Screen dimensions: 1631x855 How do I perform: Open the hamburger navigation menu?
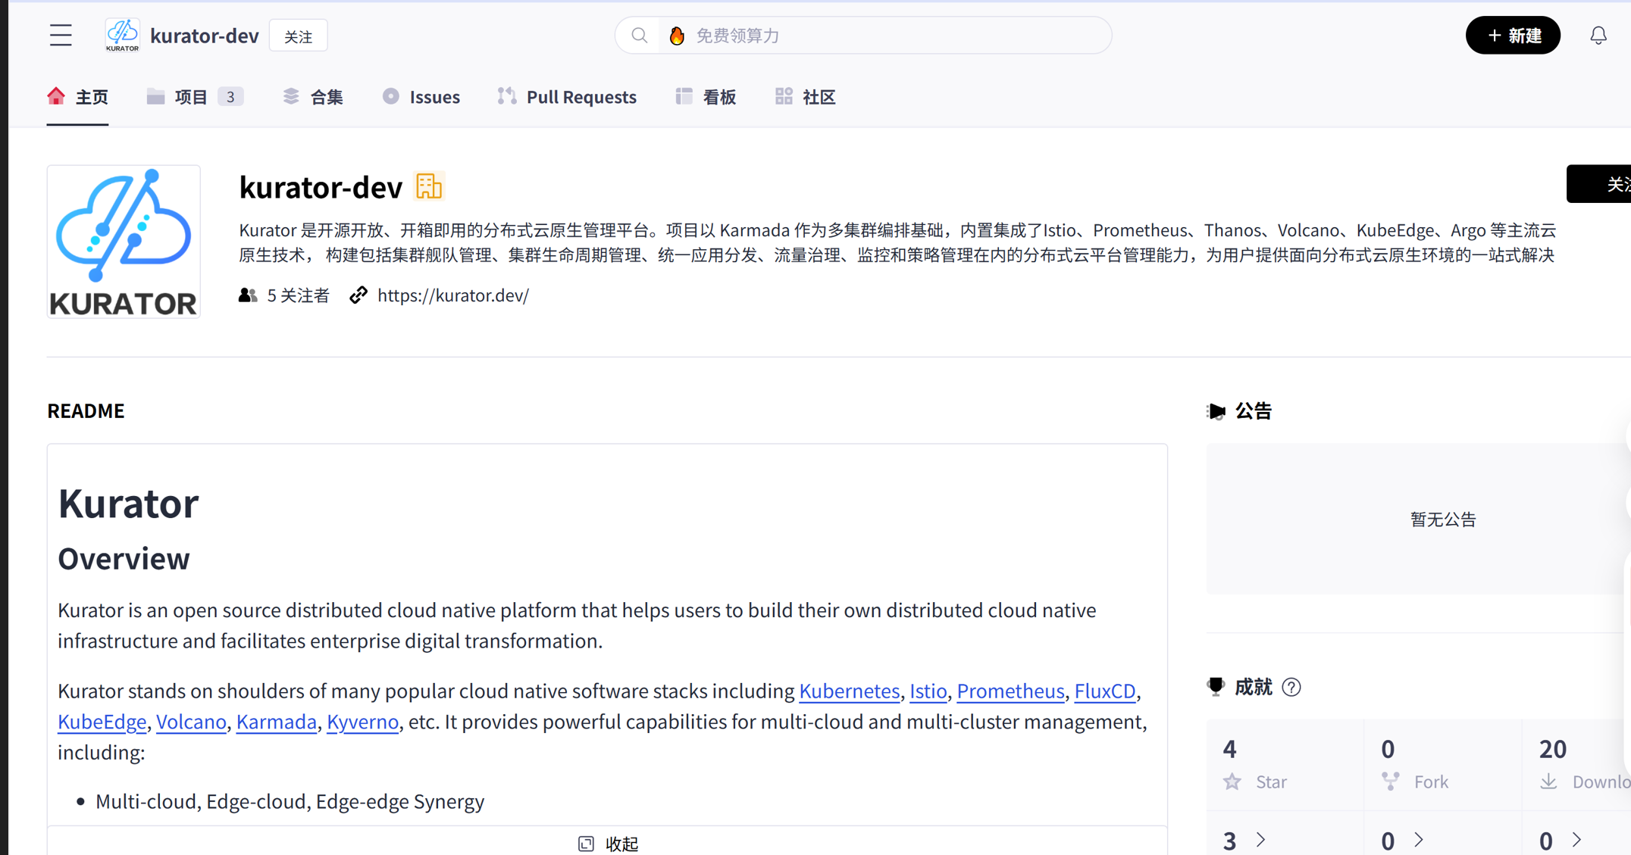[x=61, y=35]
